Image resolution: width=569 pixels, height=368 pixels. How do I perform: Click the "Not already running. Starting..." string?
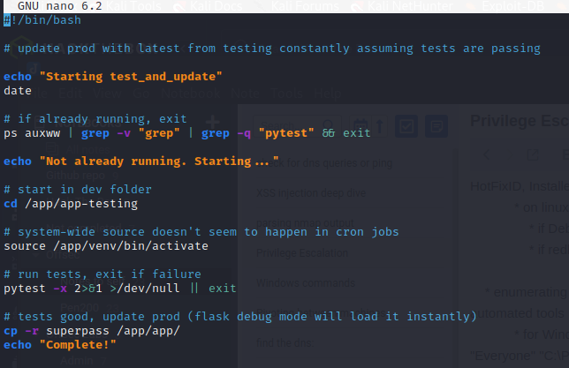[x=159, y=161]
